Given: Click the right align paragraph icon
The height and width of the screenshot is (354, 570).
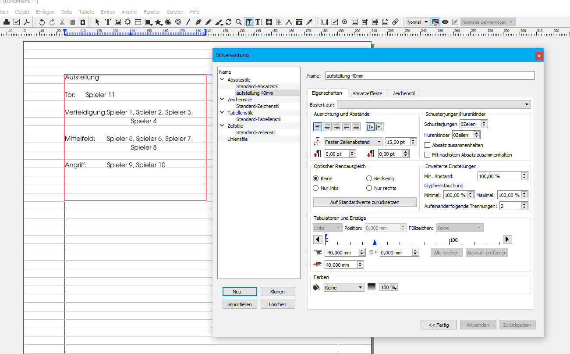Looking at the screenshot, I should [337, 127].
